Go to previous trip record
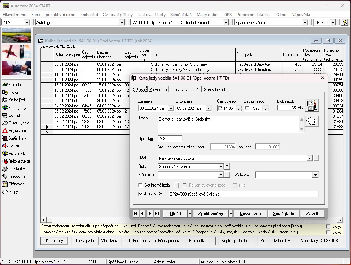Viewport: 351px width, 265px height. pos(143,214)
